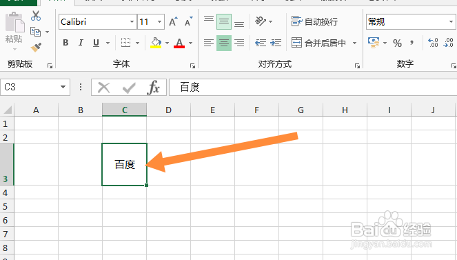Click the text orientation icon
Viewport: 457px width, 260px height.
pyautogui.click(x=261, y=21)
